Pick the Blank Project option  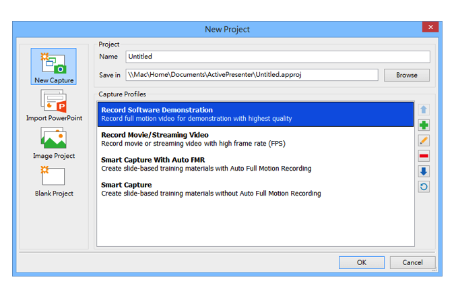54,181
